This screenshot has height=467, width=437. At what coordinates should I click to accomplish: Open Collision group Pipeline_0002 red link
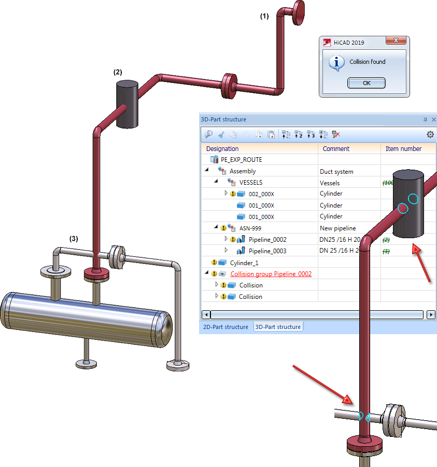pos(271,274)
